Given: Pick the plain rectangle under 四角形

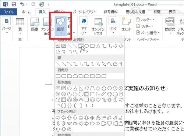Looking at the screenshot, I should coord(58,76).
